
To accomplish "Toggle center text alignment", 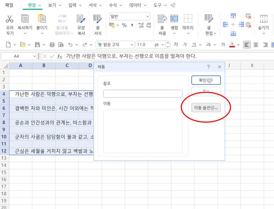I will pyautogui.click(x=256, y=45).
